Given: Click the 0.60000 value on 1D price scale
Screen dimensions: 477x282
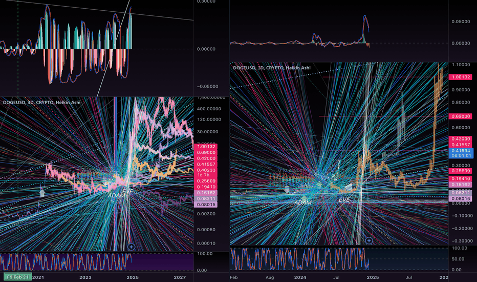Looking at the screenshot, I should point(461,128).
